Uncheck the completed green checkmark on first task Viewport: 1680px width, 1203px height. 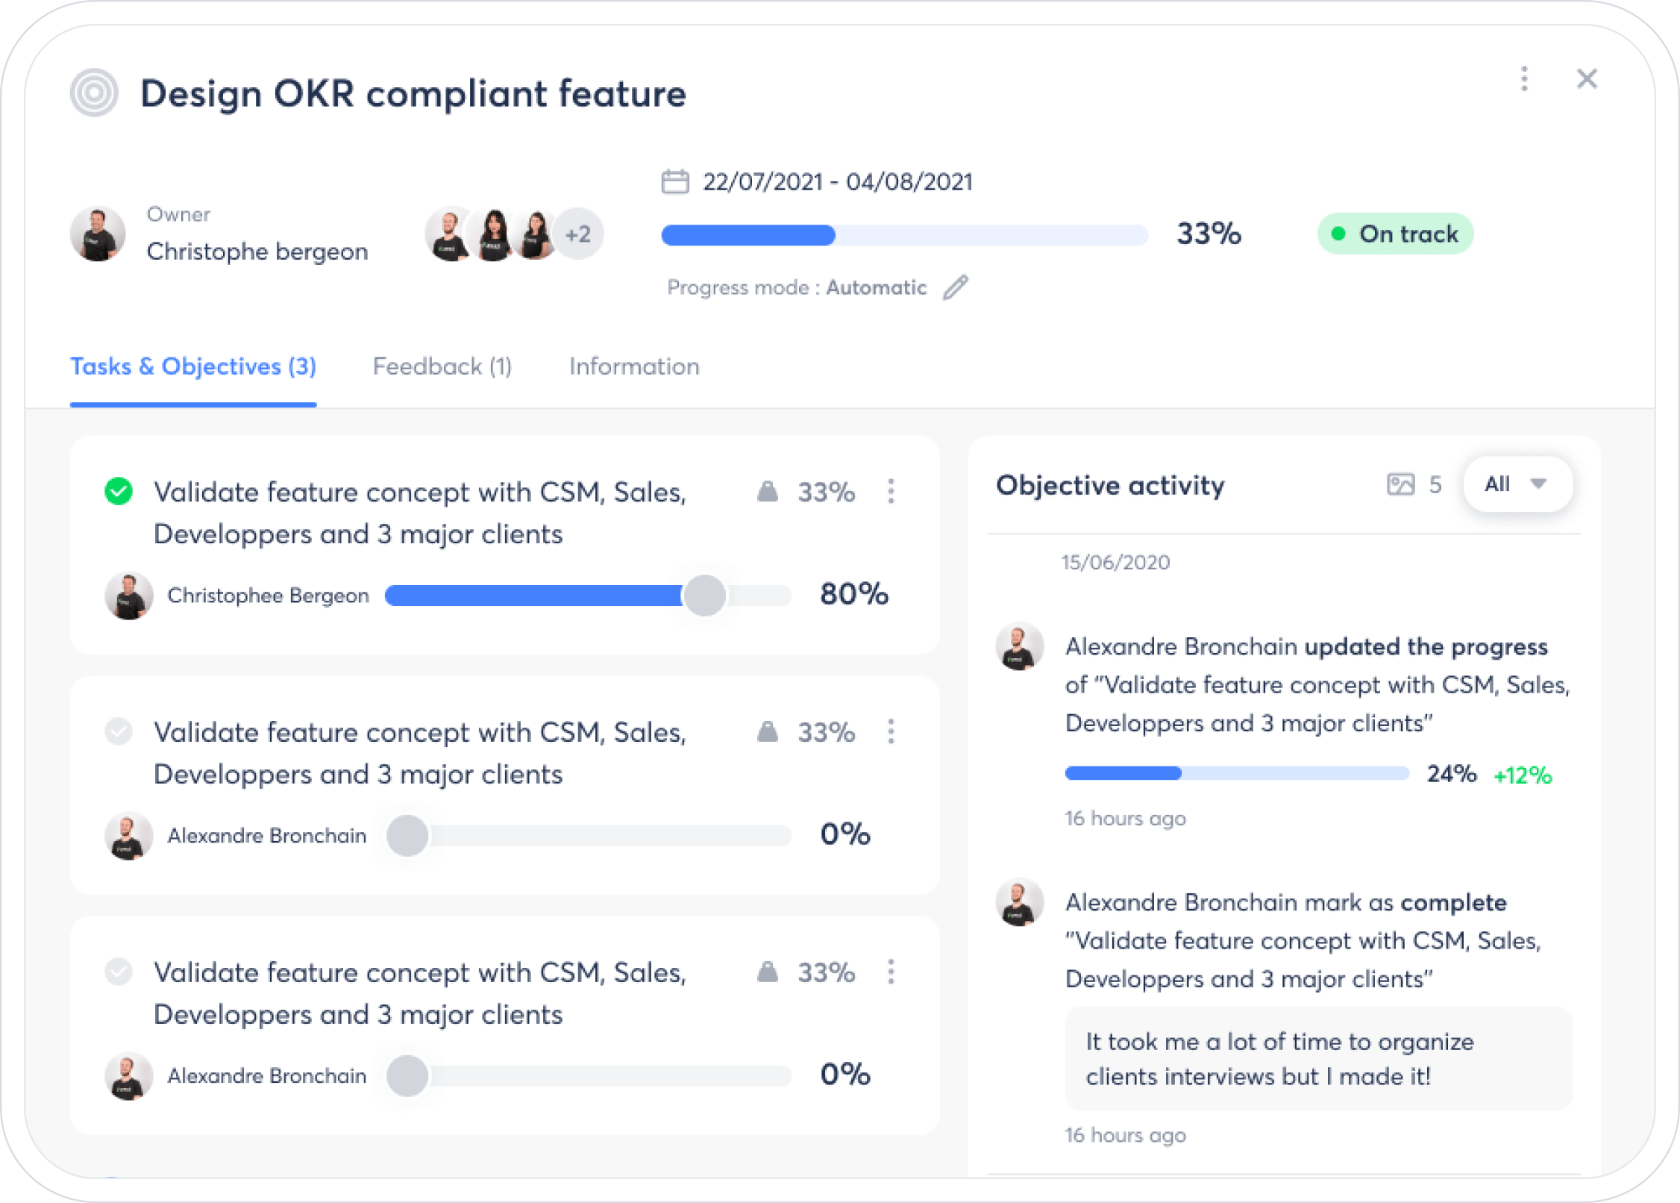point(119,492)
